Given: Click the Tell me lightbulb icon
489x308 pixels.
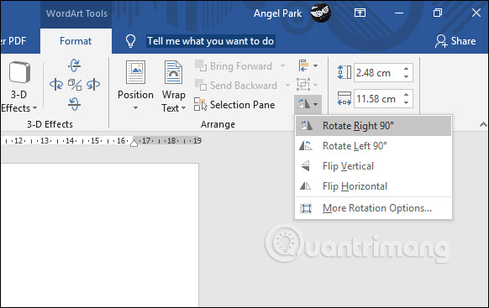Looking at the screenshot, I should point(130,41).
